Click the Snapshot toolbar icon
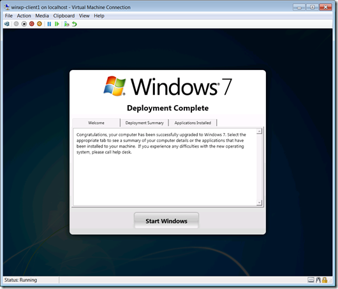The width and height of the screenshot is (338, 289). (66, 24)
